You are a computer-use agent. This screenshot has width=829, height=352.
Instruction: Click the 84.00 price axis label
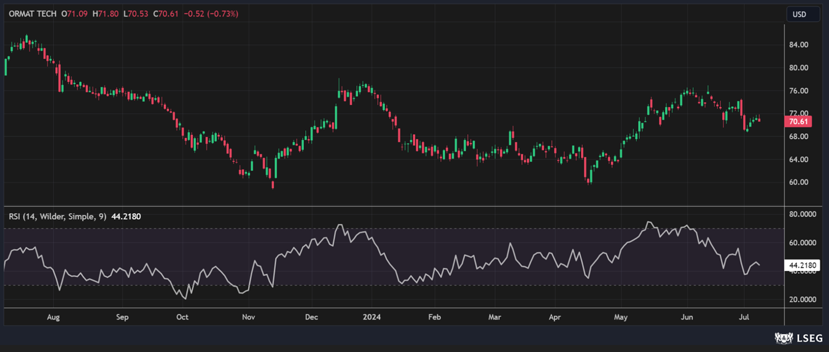[x=798, y=45]
